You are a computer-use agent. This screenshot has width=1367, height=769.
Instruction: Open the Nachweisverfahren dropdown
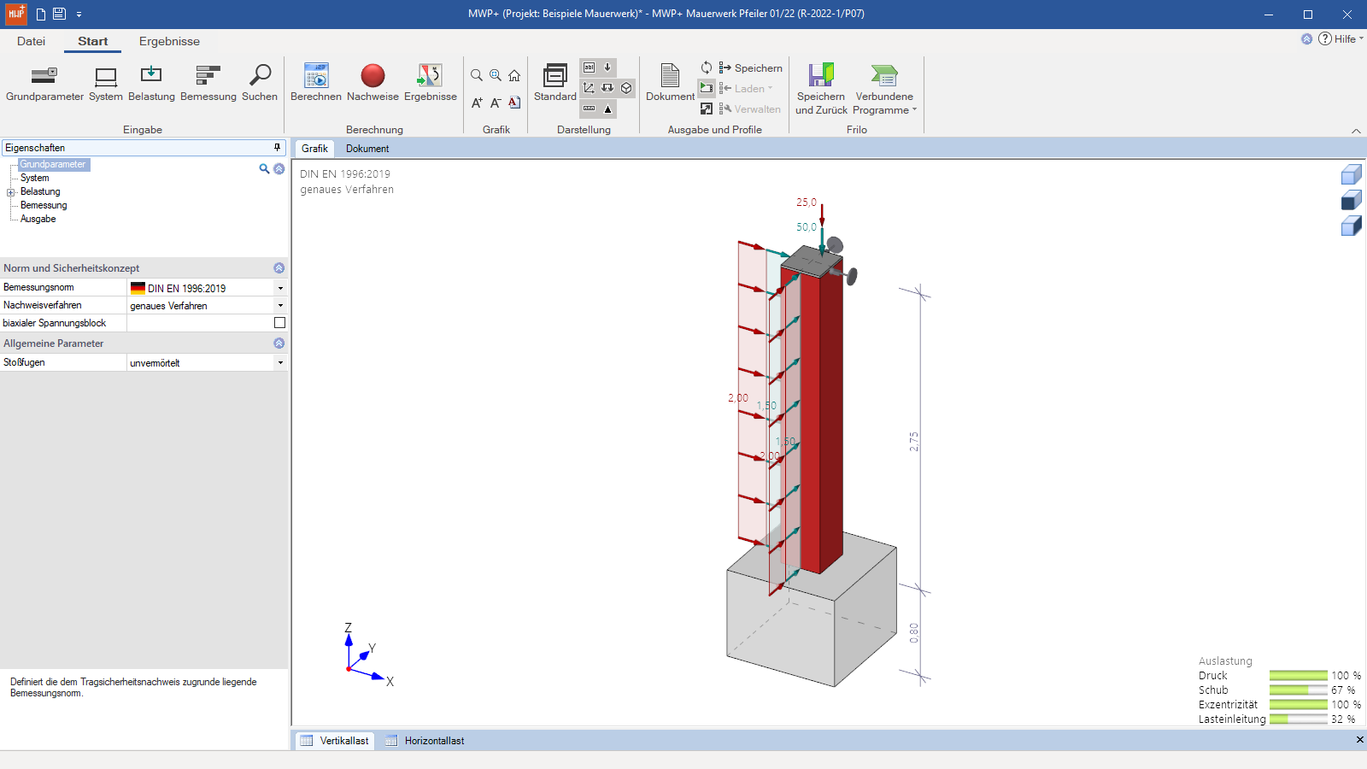tap(280, 305)
